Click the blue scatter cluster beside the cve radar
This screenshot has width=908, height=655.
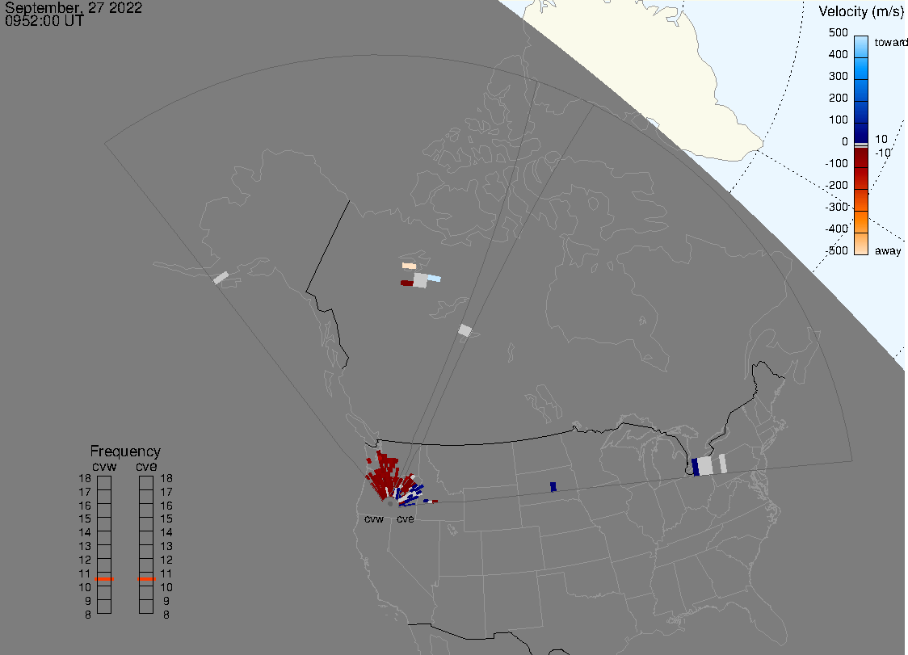coord(410,494)
